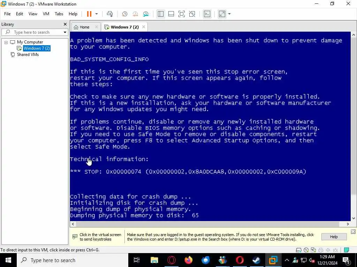The image size is (357, 267).
Task: Click the taskbar search box
Action: pyautogui.click(x=73, y=260)
